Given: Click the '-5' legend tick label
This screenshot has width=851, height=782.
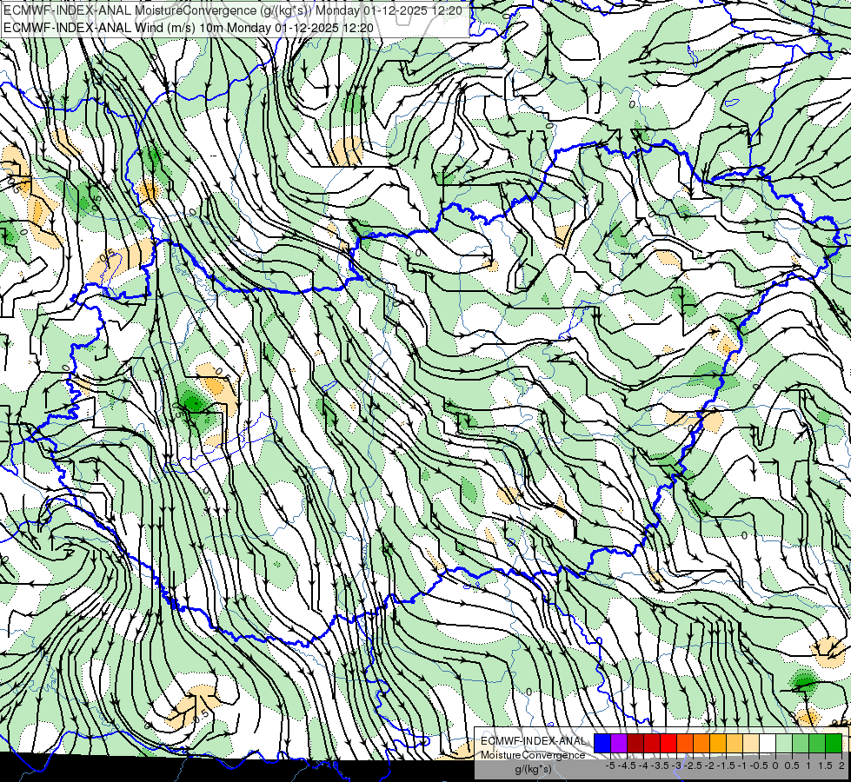Looking at the screenshot, I should click(610, 765).
